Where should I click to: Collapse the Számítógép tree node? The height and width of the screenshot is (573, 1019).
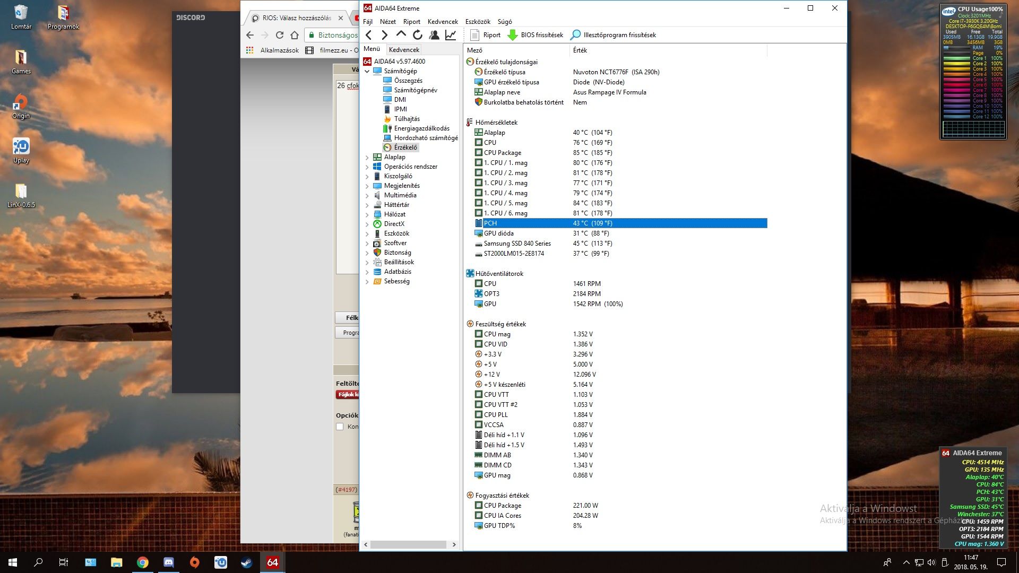367,71
